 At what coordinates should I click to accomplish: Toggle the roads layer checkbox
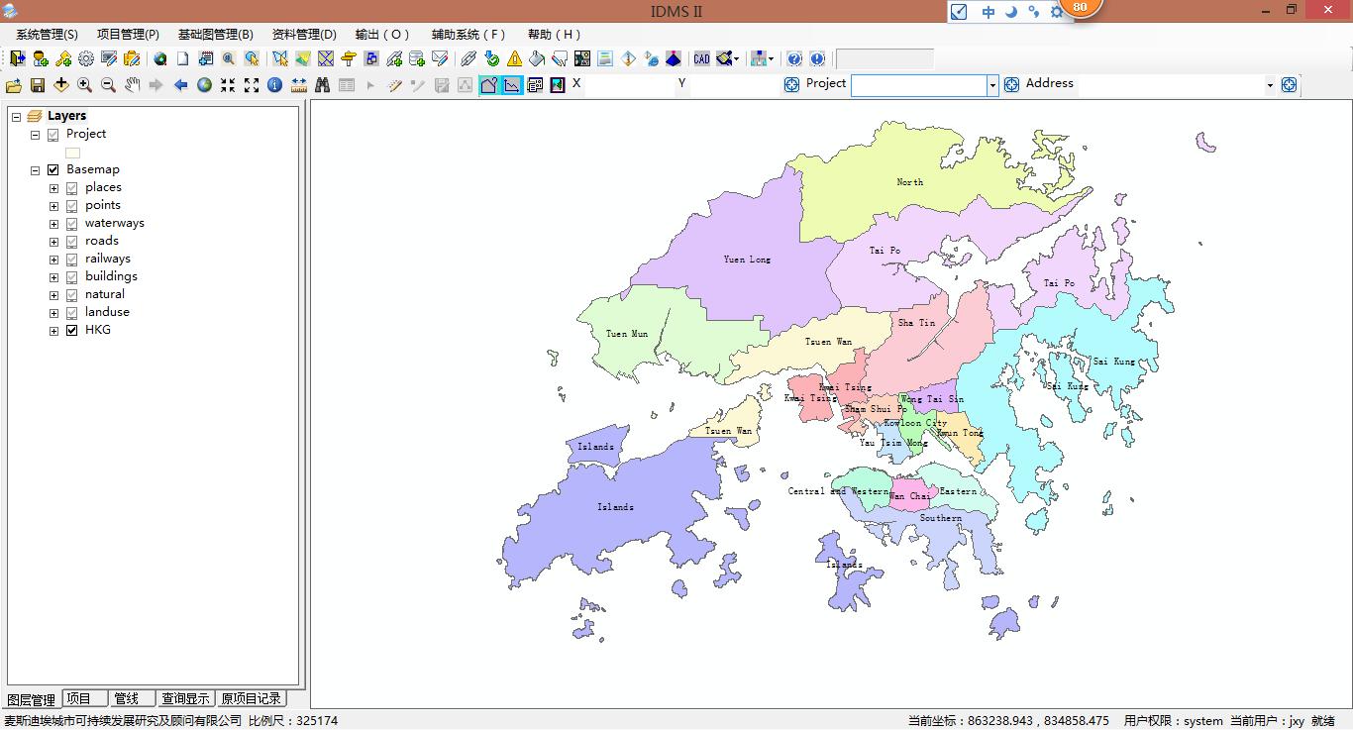coord(72,242)
